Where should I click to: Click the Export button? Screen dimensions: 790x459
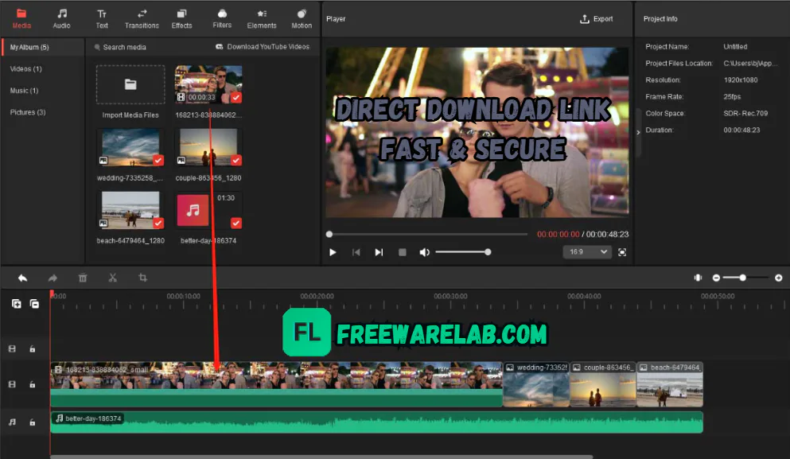point(597,18)
